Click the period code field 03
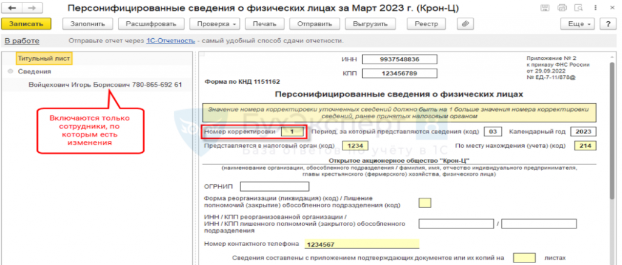The height and width of the screenshot is (265, 622). (492, 132)
